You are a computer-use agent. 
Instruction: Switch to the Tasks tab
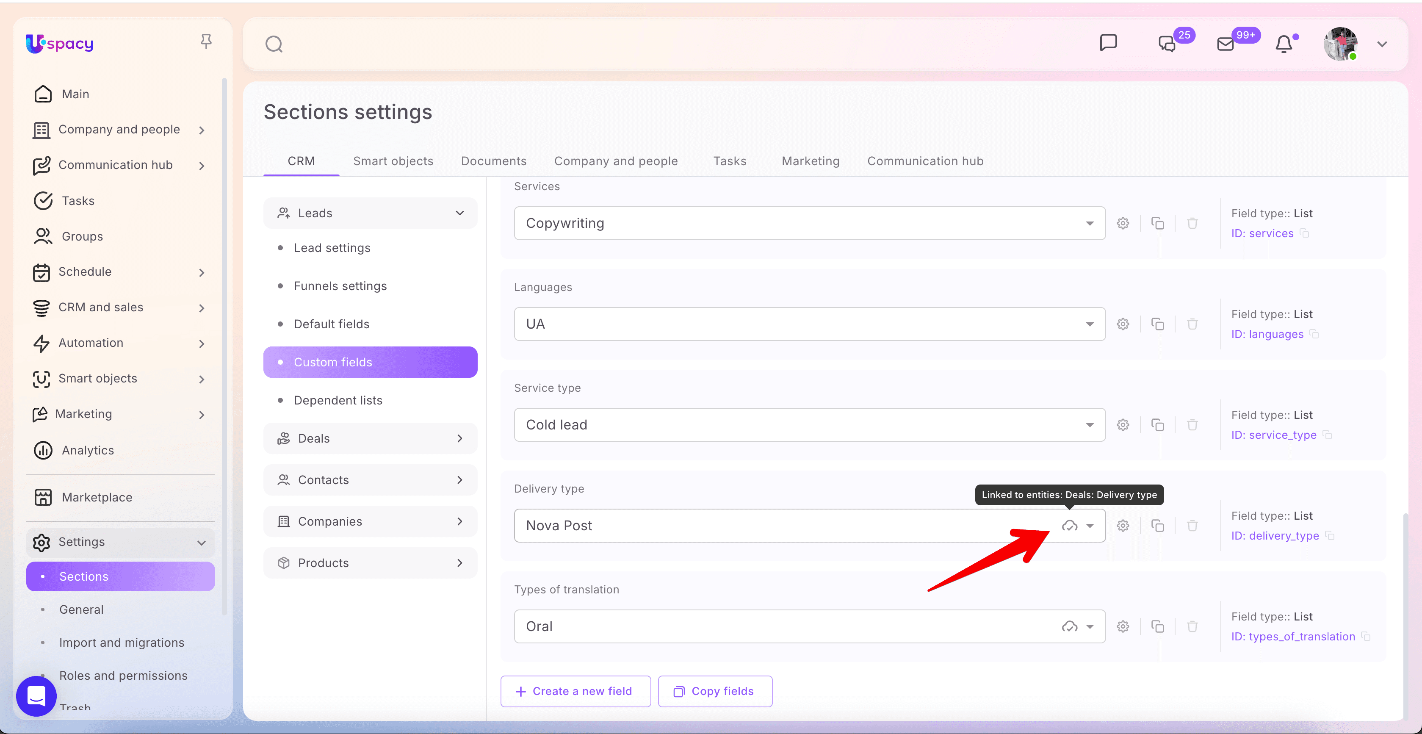coord(729,161)
